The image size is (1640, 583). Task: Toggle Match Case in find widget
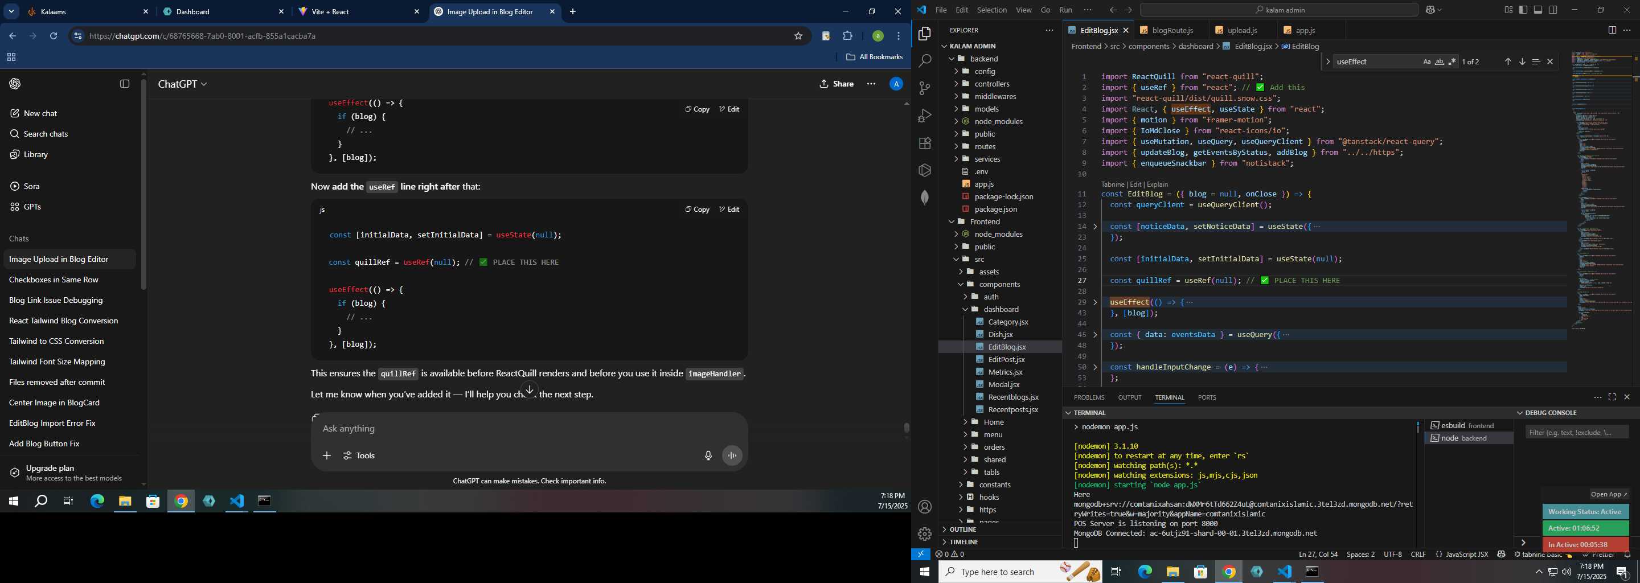[1426, 61]
